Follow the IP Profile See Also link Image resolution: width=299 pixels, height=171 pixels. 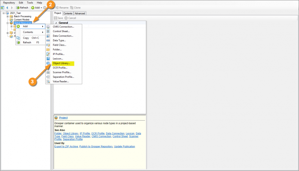85,134
